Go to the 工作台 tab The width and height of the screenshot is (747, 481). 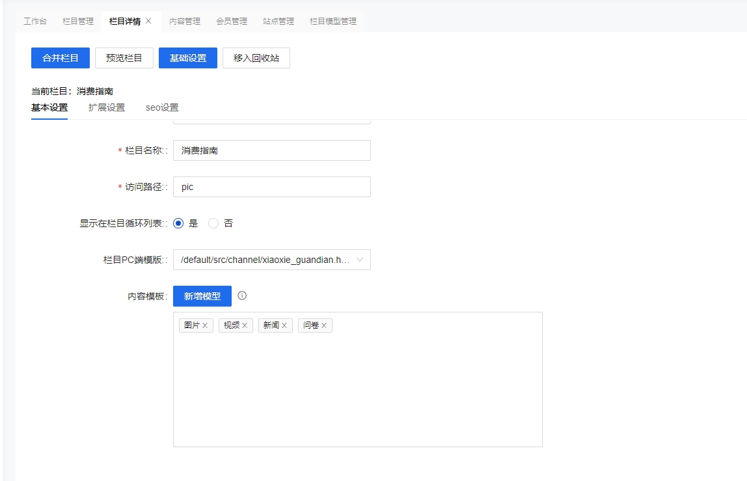coord(35,21)
